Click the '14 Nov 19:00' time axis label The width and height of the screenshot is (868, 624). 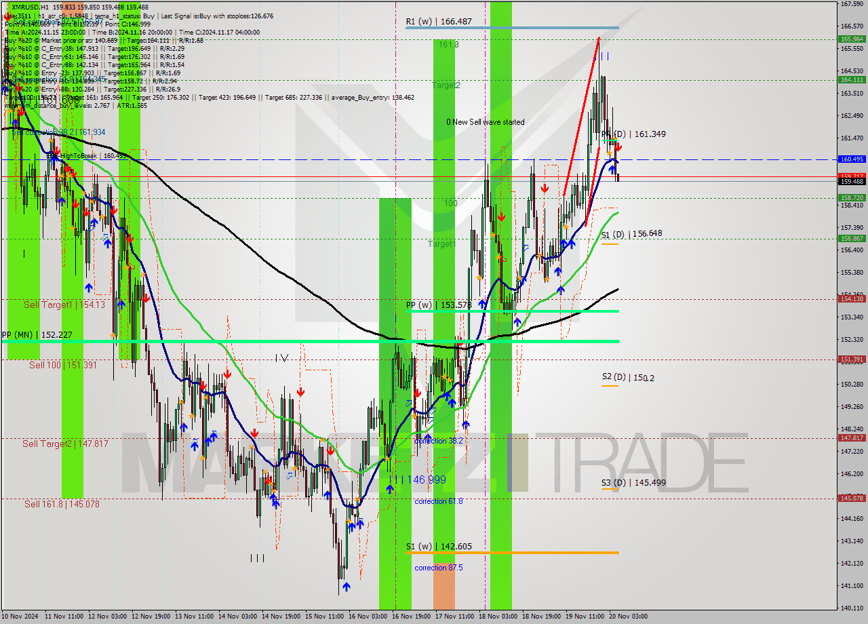[280, 617]
